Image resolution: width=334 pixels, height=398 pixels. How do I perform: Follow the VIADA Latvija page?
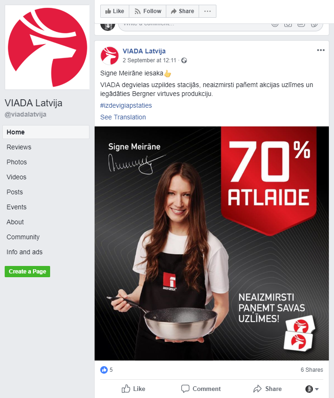(x=148, y=11)
